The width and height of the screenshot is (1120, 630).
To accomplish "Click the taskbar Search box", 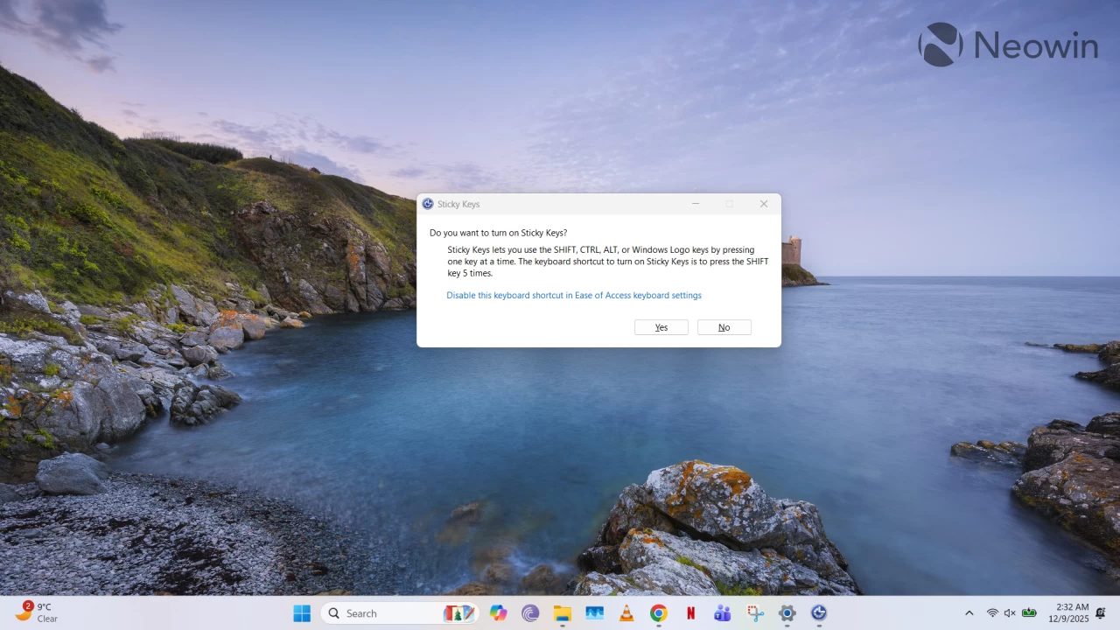I will (x=400, y=613).
